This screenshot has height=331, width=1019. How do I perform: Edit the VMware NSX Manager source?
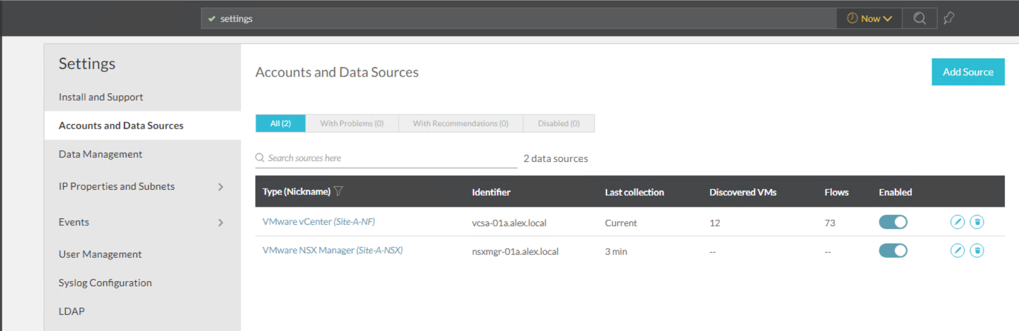click(957, 250)
